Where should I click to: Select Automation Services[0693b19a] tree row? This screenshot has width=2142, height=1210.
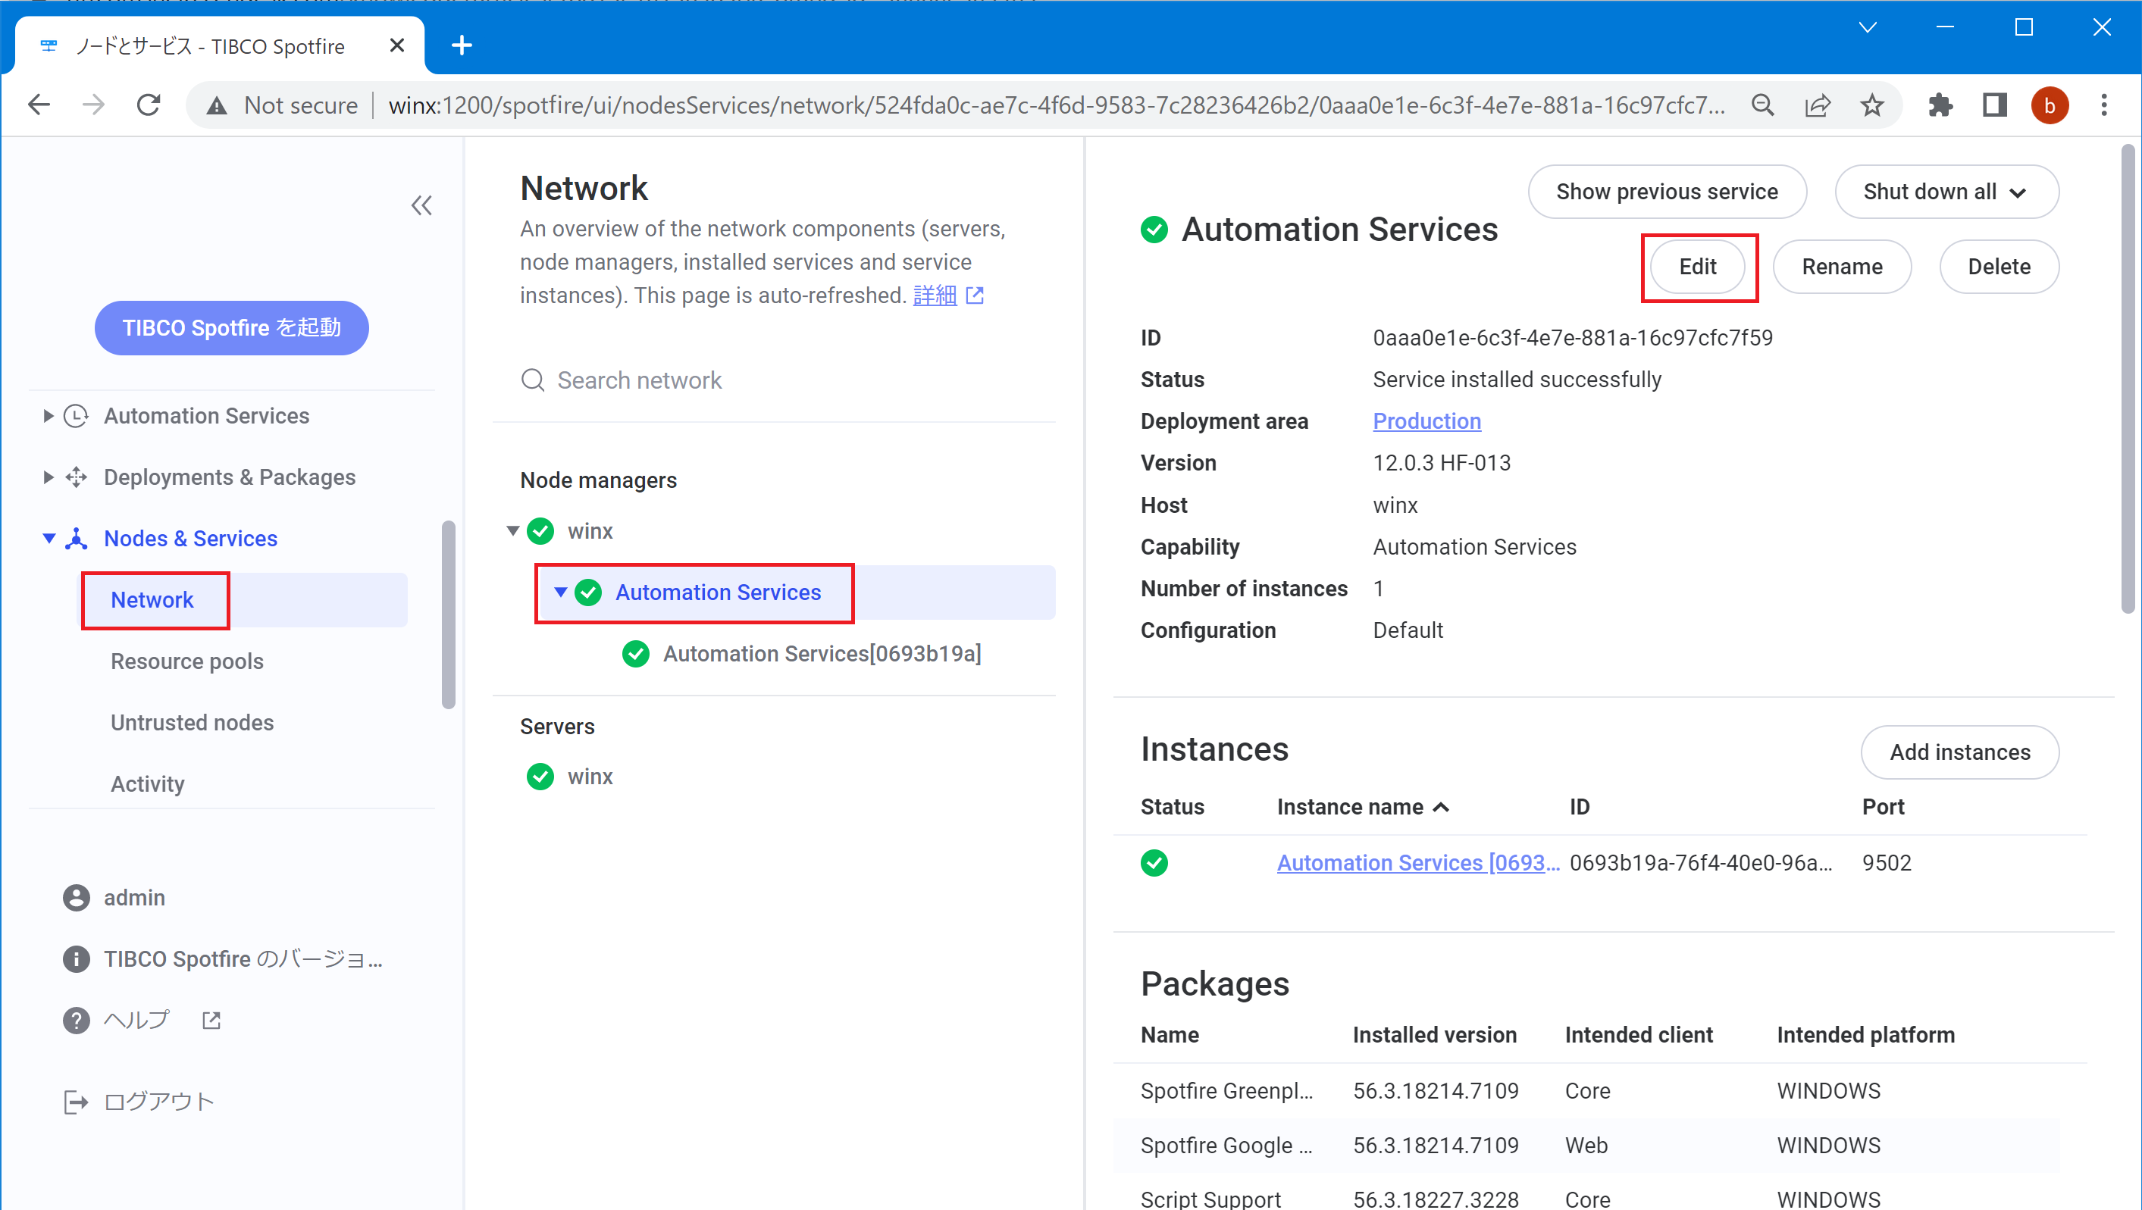(x=822, y=654)
